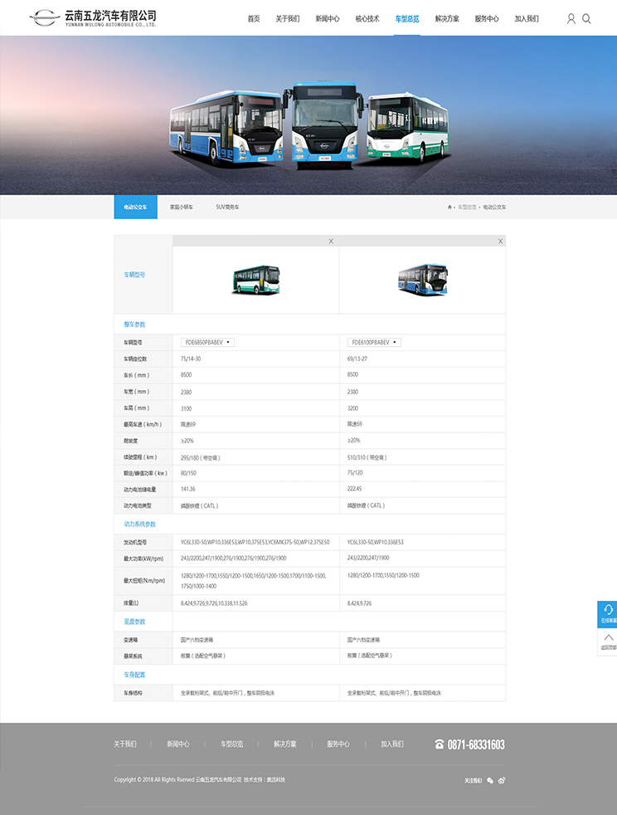Click the Yunnan Wulong Automobile logo
The width and height of the screenshot is (617, 815).
coord(93,18)
